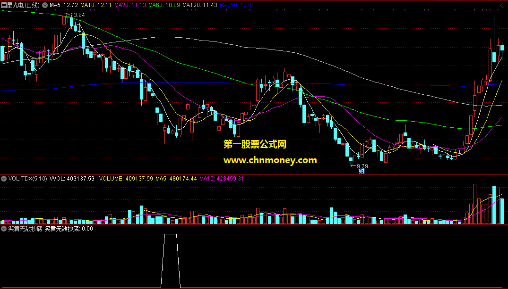Screen dimensions: 508x289
Task: Click the signal pulse in the 笑君无敌抄底 panel
Action: 171,261
